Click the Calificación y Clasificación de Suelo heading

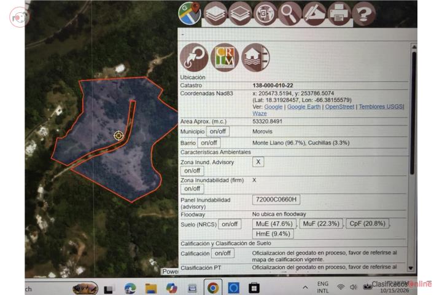[x=226, y=243]
